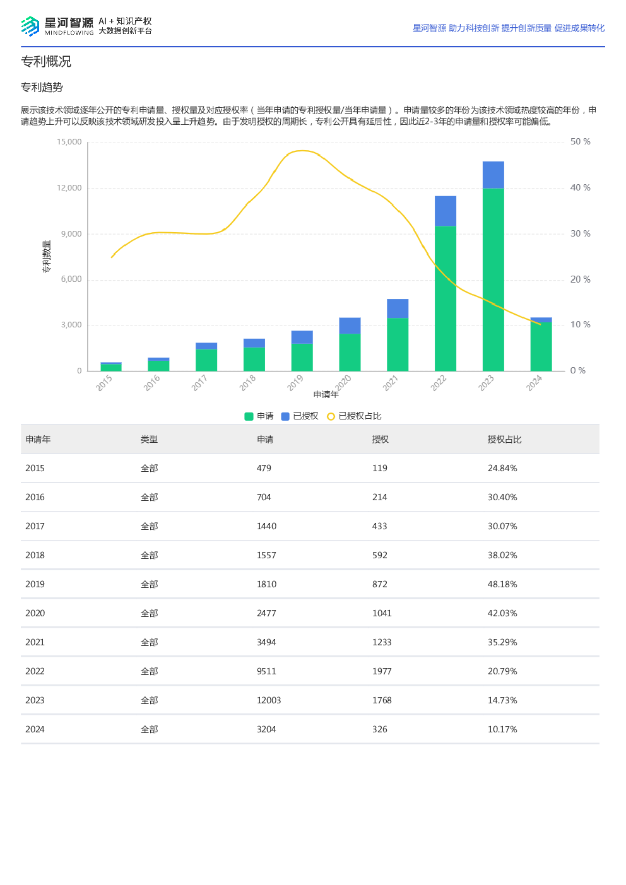Click the 专利趋势 section heading

42,88
